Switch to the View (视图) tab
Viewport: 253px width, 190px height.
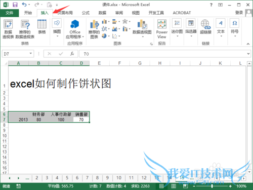coord(136,13)
